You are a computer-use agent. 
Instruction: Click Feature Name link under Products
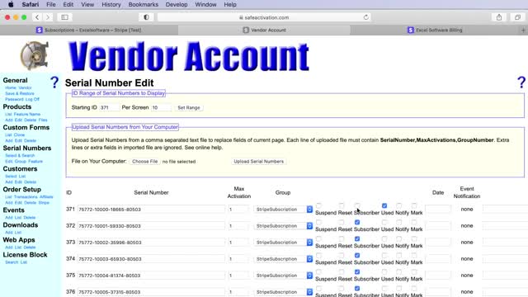[x=27, y=114]
